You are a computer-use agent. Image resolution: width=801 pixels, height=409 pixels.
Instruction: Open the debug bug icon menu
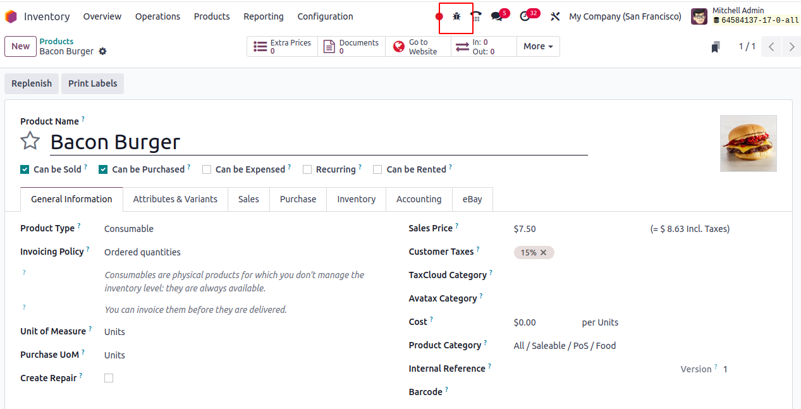click(x=456, y=16)
